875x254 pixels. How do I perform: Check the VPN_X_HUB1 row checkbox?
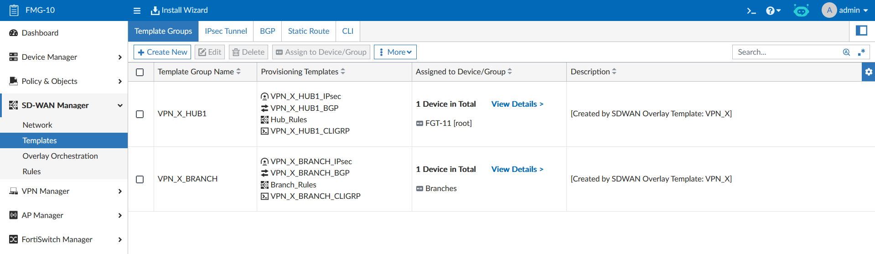pos(140,114)
